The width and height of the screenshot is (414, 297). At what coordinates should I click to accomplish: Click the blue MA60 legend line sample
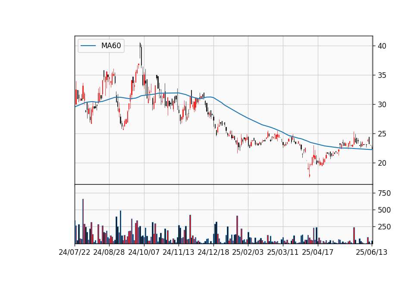pyautogui.click(x=88, y=46)
